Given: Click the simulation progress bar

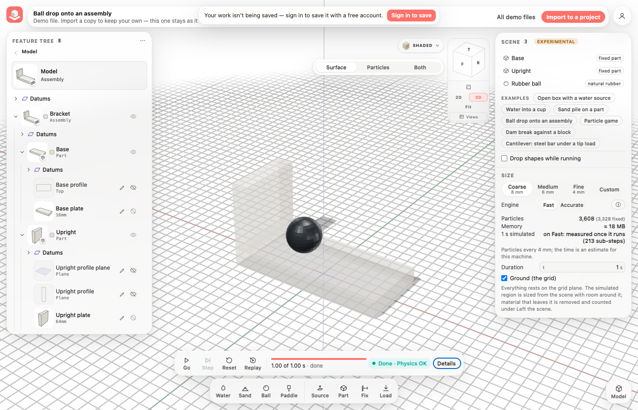Looking at the screenshot, I should pyautogui.click(x=319, y=359).
